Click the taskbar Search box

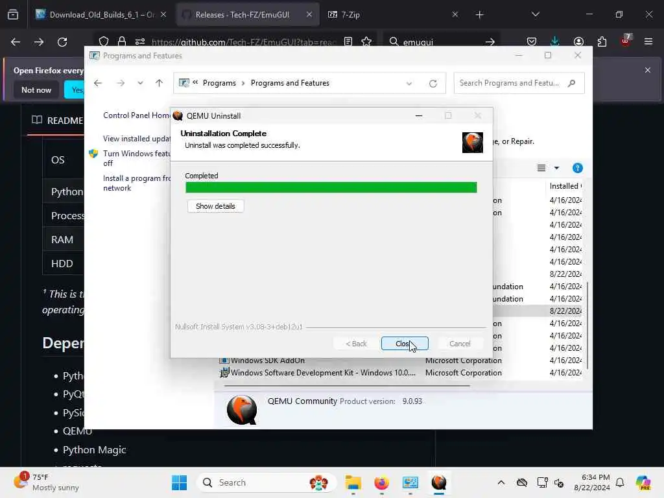(x=267, y=482)
